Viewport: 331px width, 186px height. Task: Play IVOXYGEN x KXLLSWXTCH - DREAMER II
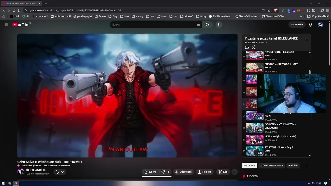(x=276, y=128)
